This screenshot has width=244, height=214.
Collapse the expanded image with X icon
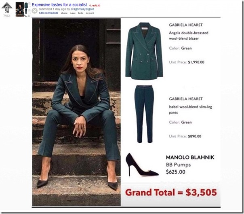click(x=35, y=11)
